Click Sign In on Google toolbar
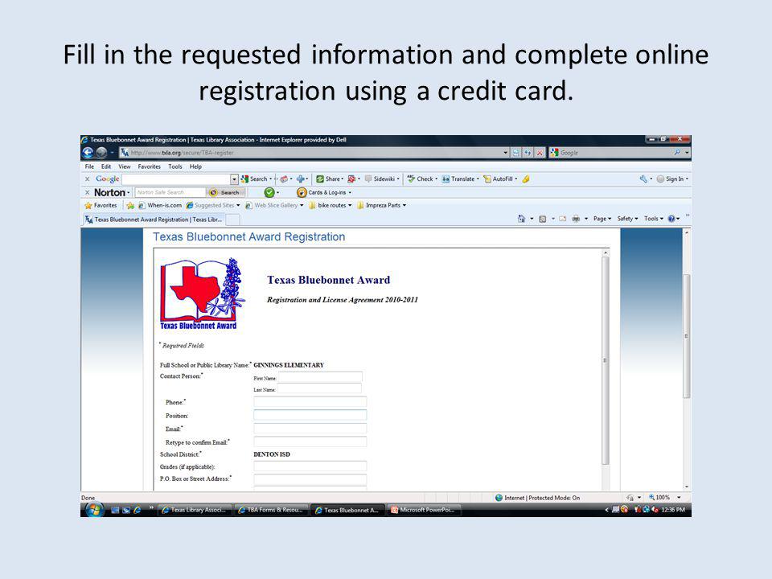This screenshot has height=579, width=772. [671, 179]
